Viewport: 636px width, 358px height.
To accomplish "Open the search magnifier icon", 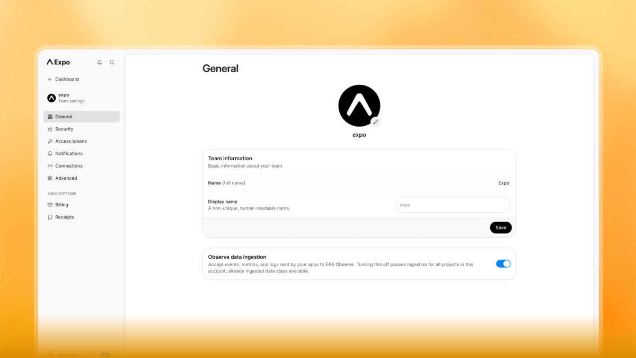I will [x=112, y=62].
